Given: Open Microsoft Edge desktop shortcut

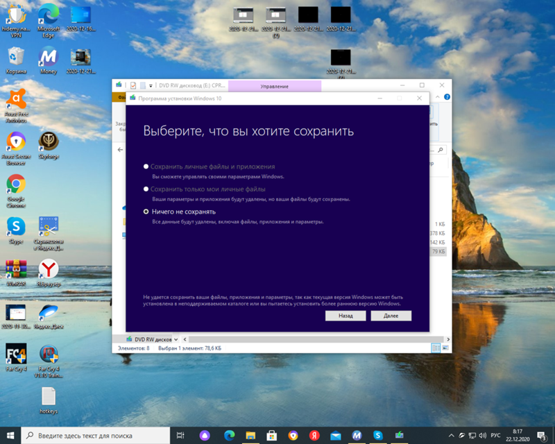Looking at the screenshot, I should point(49,20).
